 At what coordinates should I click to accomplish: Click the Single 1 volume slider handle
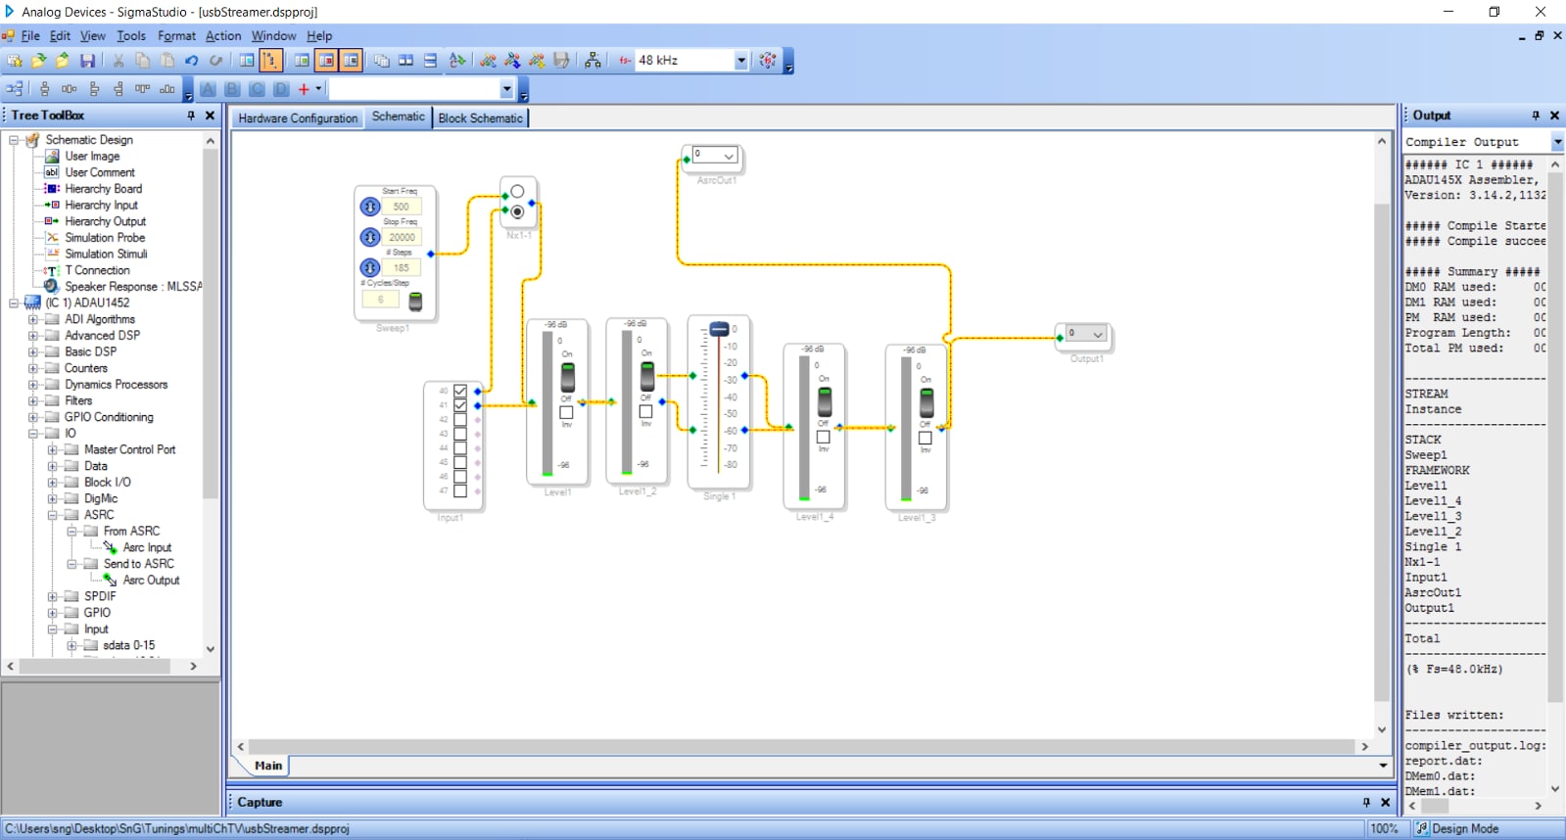coord(719,329)
